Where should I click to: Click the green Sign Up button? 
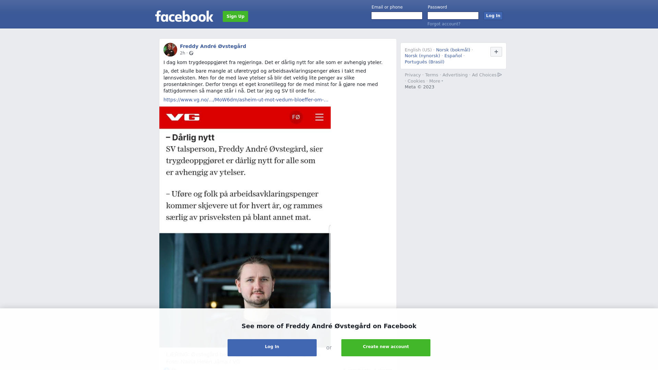pyautogui.click(x=235, y=16)
